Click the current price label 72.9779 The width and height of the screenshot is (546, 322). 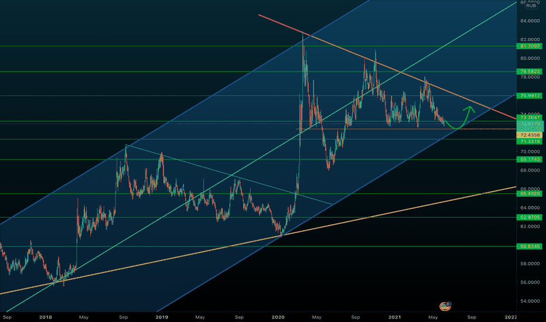(x=530, y=126)
